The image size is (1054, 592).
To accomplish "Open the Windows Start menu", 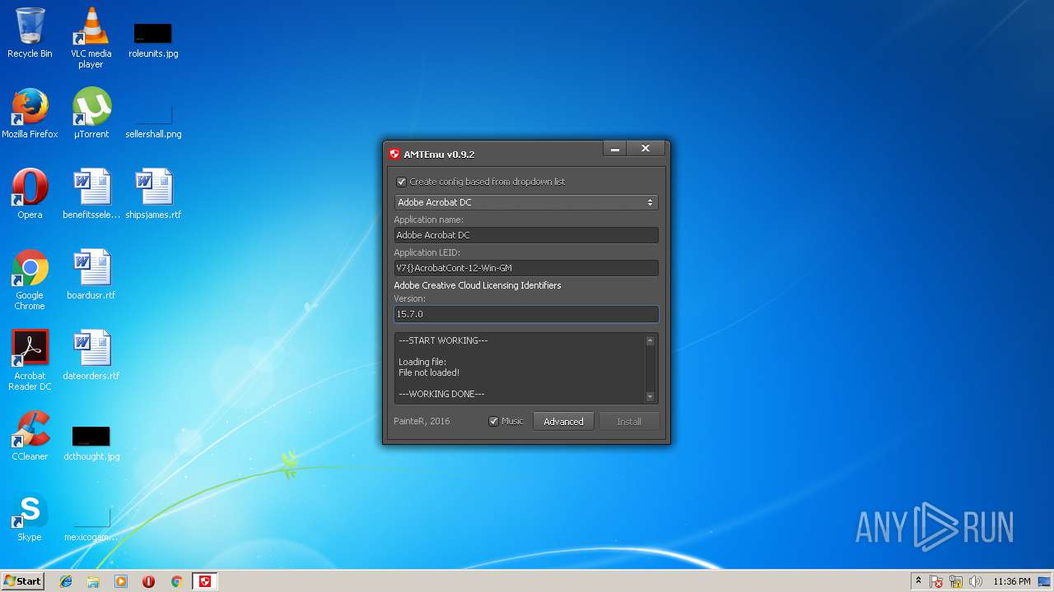I will (x=22, y=580).
